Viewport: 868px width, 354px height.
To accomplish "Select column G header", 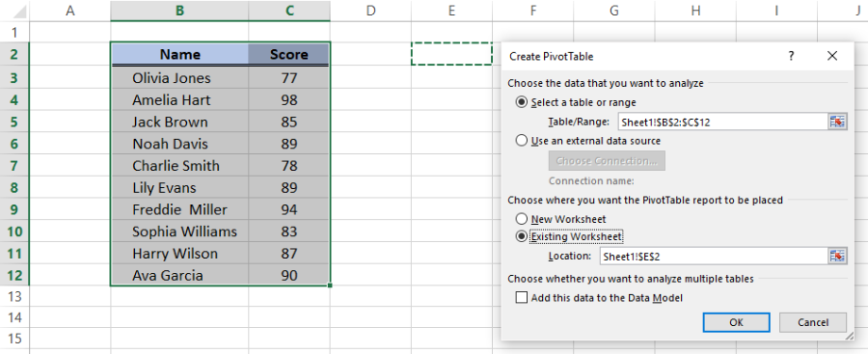I will tap(614, 11).
